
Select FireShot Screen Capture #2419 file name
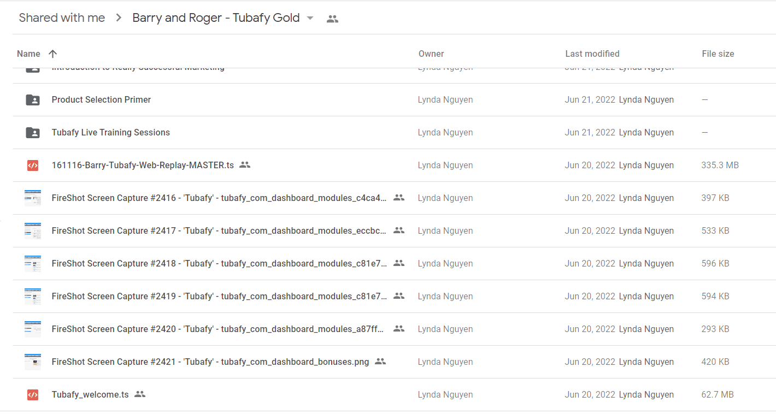coord(219,296)
